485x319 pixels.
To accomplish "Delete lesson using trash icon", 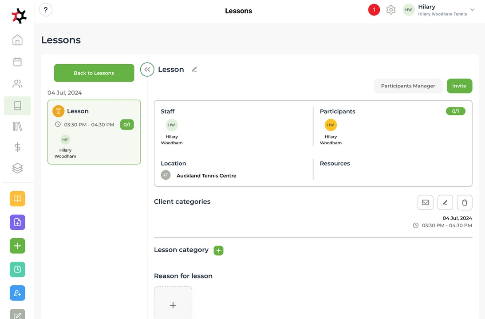I will click(x=465, y=202).
